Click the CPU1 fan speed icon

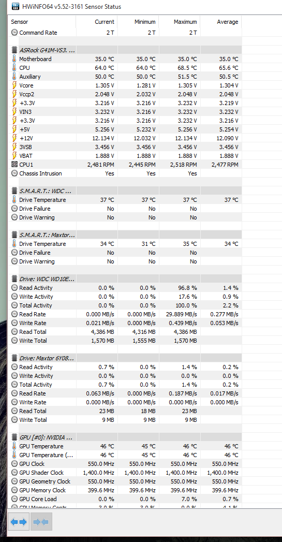14,165
